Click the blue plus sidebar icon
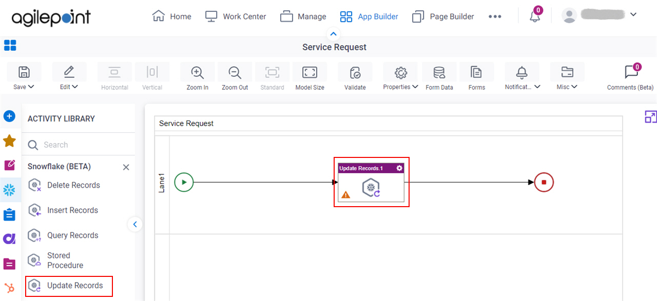The width and height of the screenshot is (657, 301). 9,116
